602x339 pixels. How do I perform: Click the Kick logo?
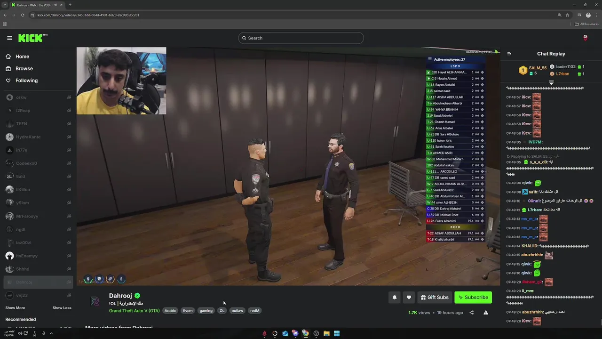pyautogui.click(x=33, y=38)
